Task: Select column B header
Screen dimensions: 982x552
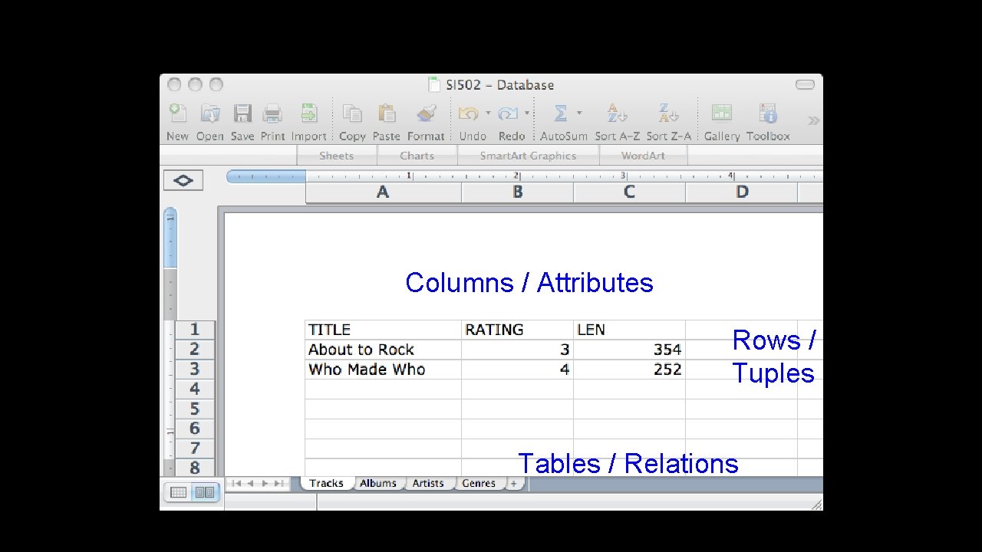Action: tap(518, 192)
